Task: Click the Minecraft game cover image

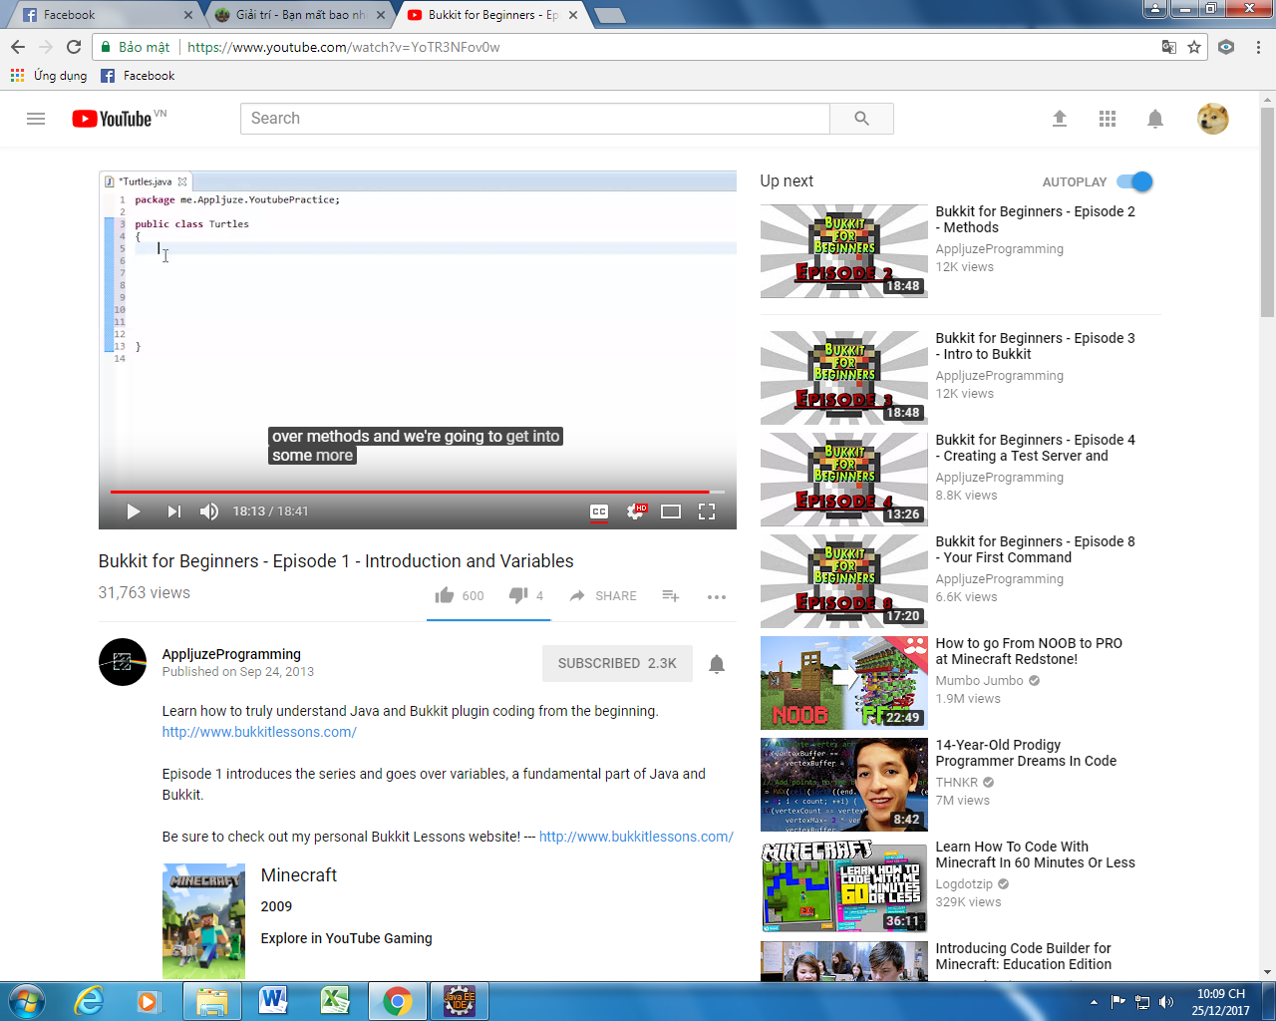Action: (203, 921)
